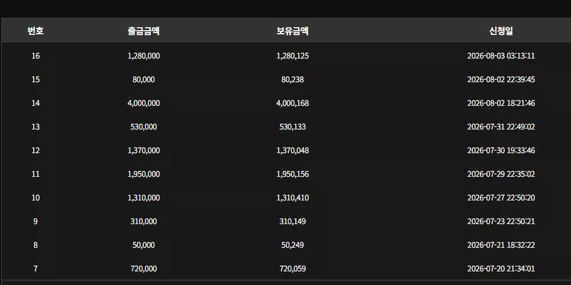Image resolution: width=571 pixels, height=285 pixels.
Task: Click the 720,000 withdrawal amount
Action: point(143,268)
